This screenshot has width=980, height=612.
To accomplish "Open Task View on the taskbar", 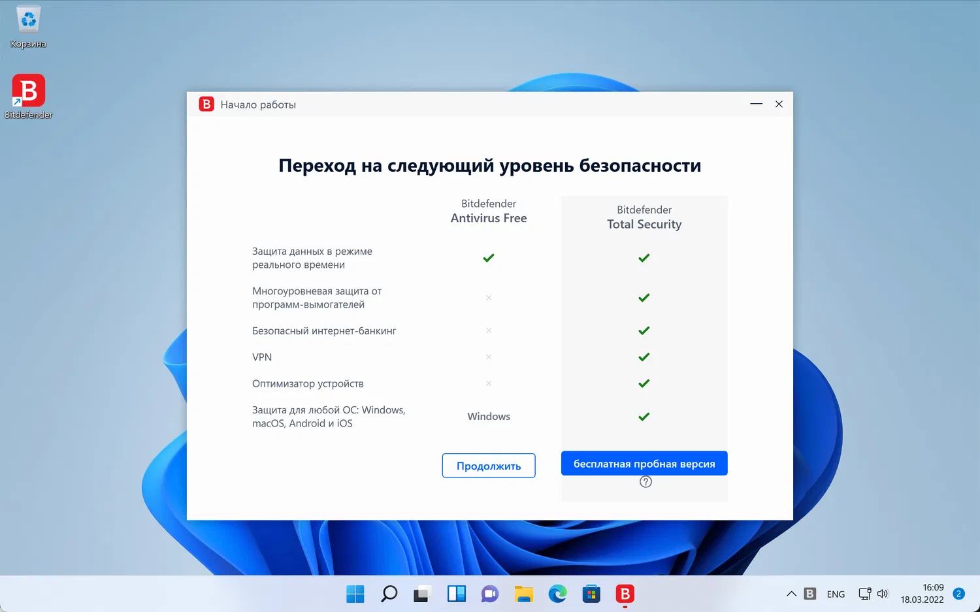I will pos(421,594).
